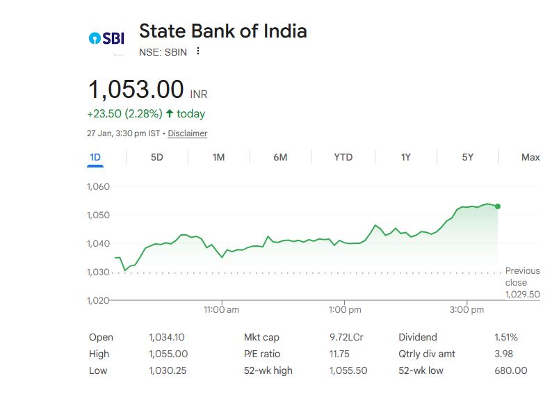Image resolution: width=552 pixels, height=401 pixels.
Task: Open the three-dot more options menu
Action: coord(198,51)
